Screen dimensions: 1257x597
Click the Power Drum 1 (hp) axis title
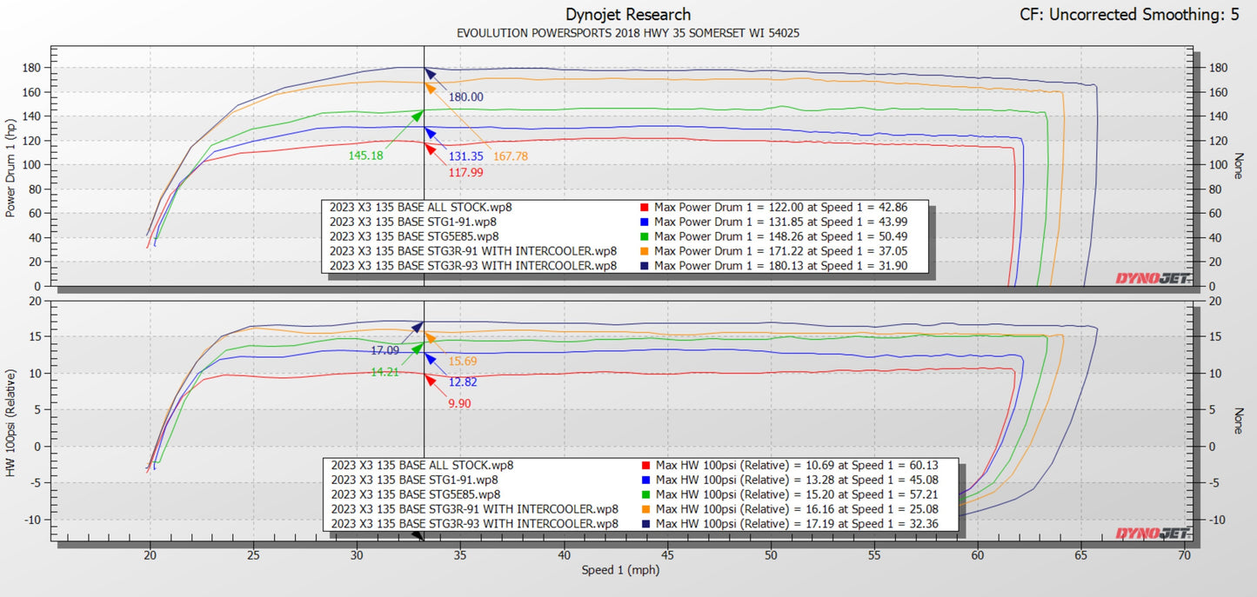point(11,169)
